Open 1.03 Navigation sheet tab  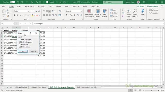(x=21, y=87)
